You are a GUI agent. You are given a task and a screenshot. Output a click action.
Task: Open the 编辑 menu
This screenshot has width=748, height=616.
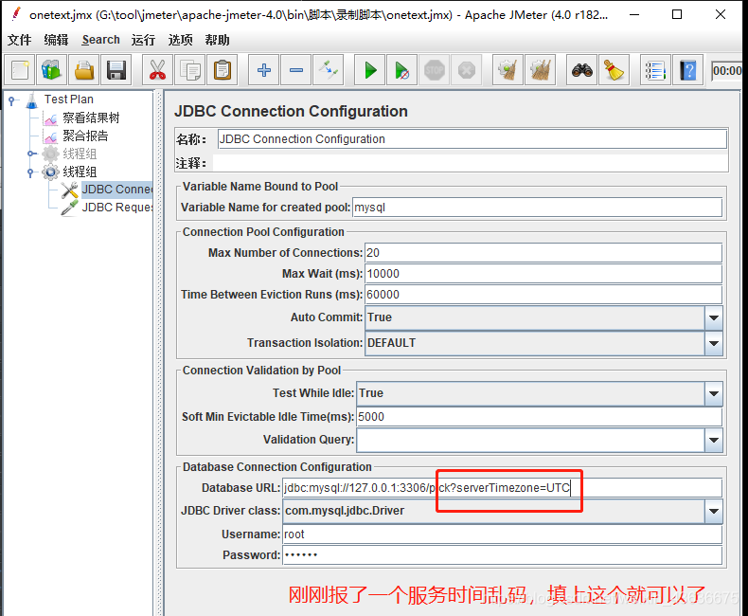tap(56, 40)
